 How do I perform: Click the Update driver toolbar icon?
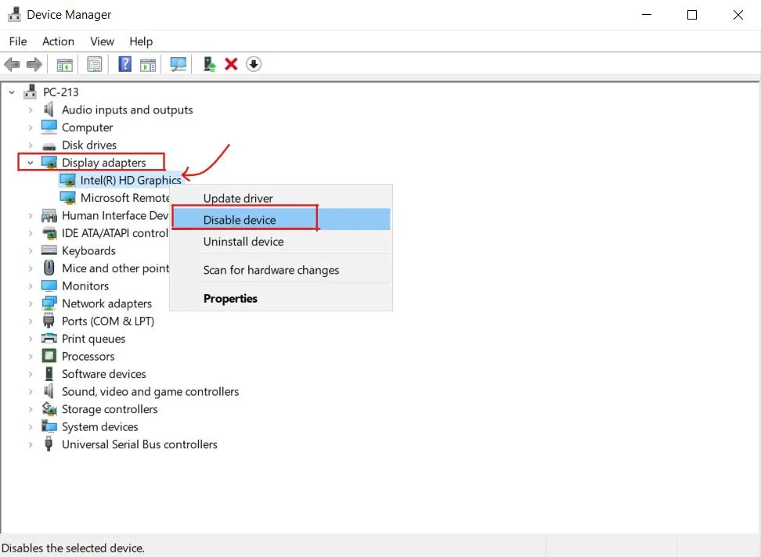[209, 63]
